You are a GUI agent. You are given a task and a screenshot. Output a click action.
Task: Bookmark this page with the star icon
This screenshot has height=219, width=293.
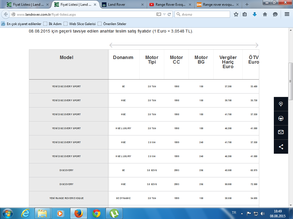[236, 14]
